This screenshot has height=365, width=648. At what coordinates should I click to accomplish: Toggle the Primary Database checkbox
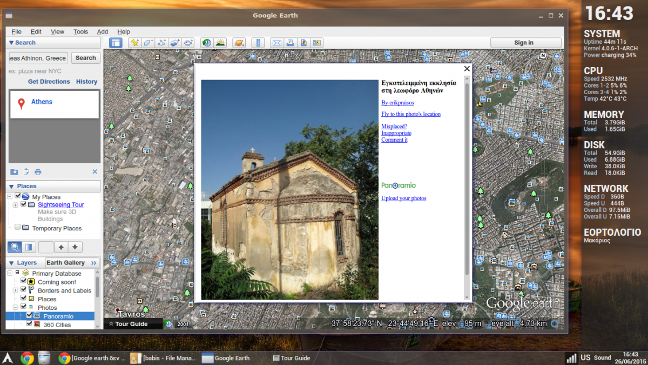(17, 273)
